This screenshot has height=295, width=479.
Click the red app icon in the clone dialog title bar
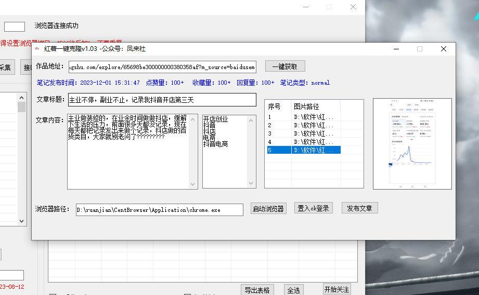36,49
